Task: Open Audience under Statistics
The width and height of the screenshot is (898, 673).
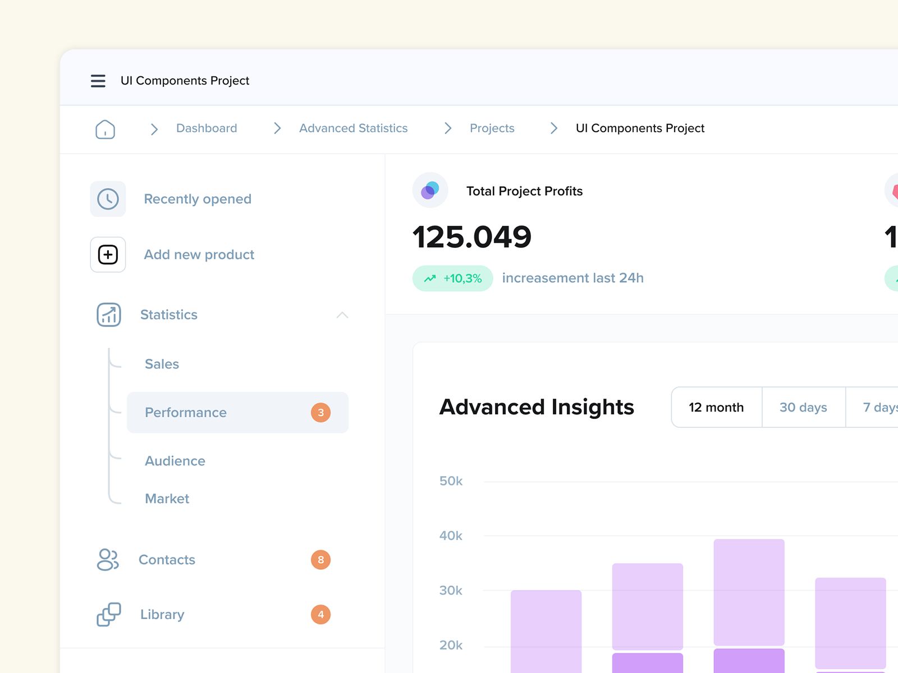Action: coord(175,461)
